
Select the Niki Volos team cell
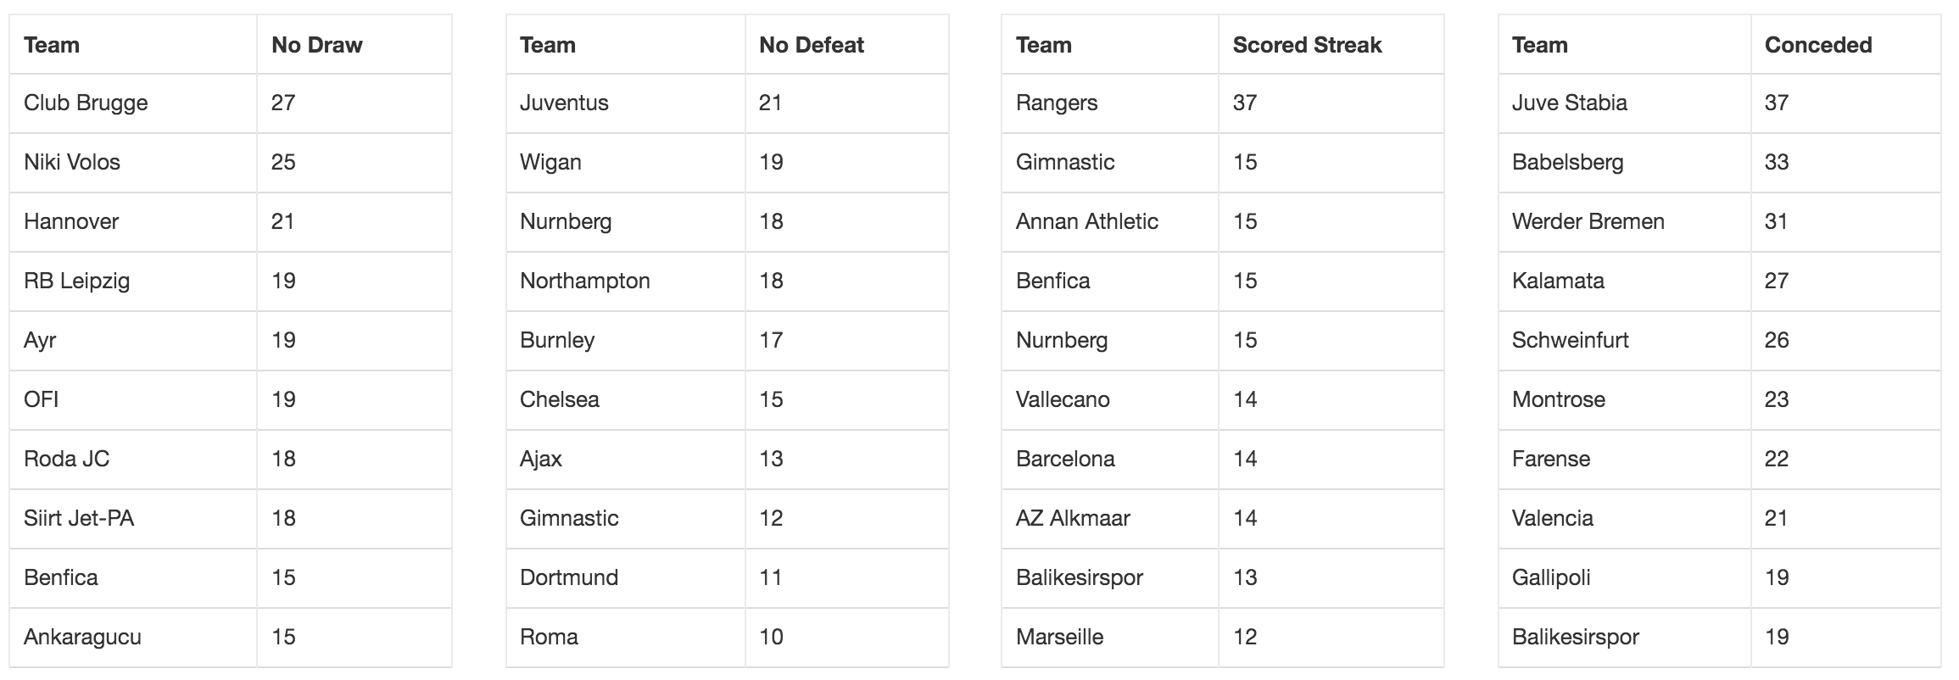pyautogui.click(x=133, y=163)
